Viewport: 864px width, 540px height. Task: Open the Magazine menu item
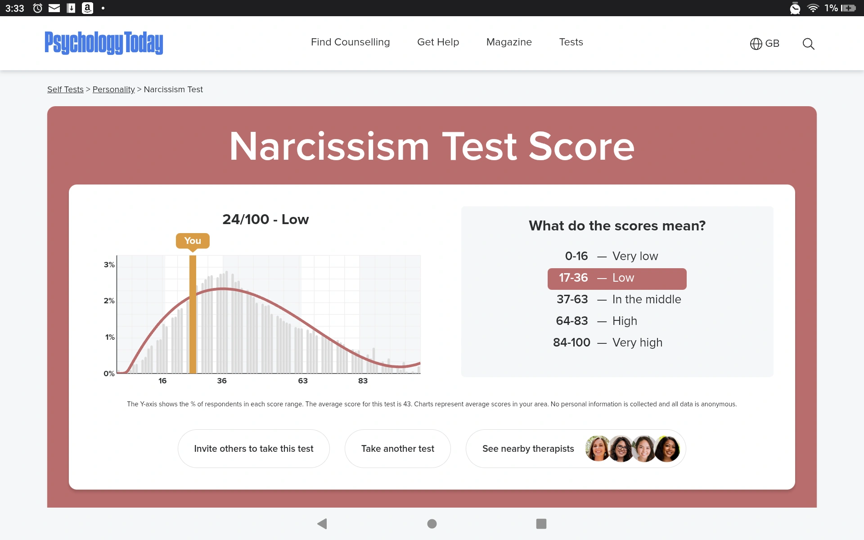tap(509, 42)
